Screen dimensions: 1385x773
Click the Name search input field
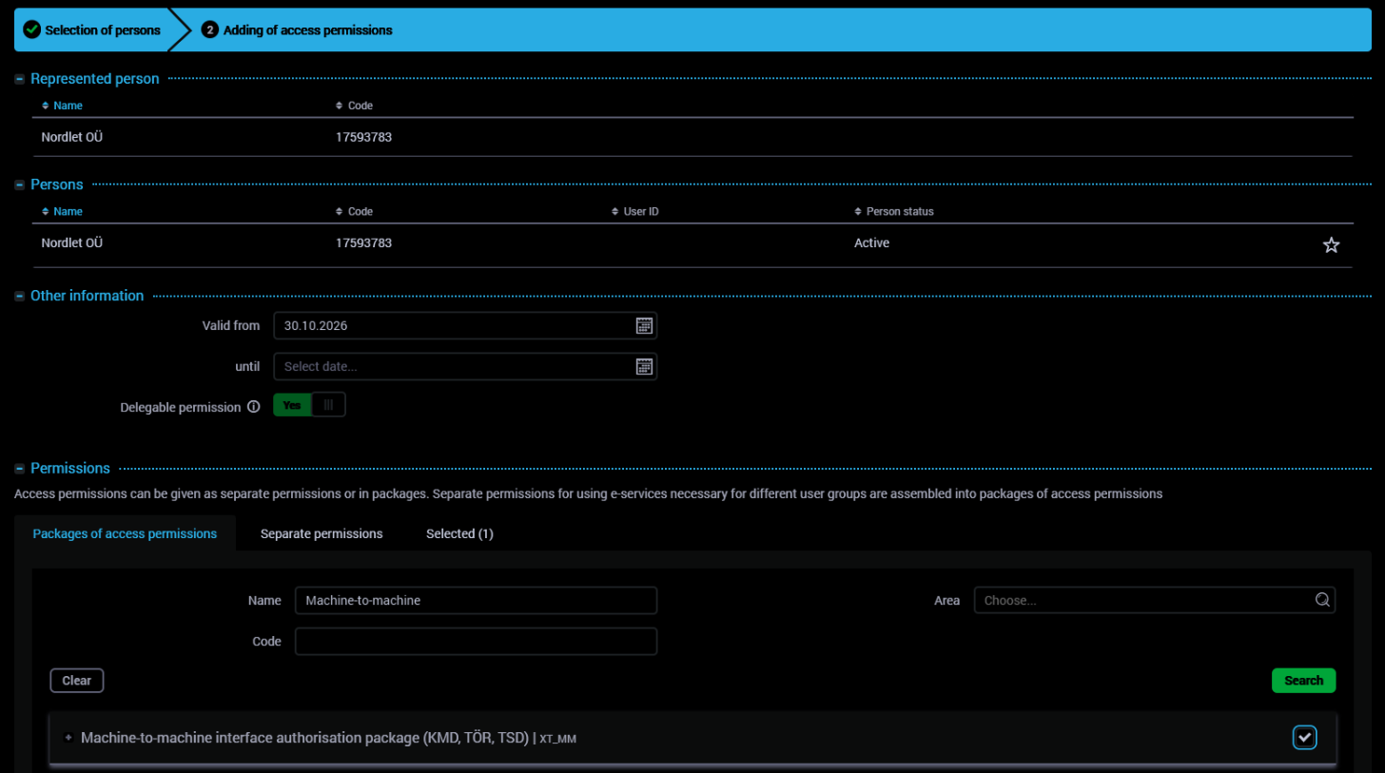click(476, 600)
